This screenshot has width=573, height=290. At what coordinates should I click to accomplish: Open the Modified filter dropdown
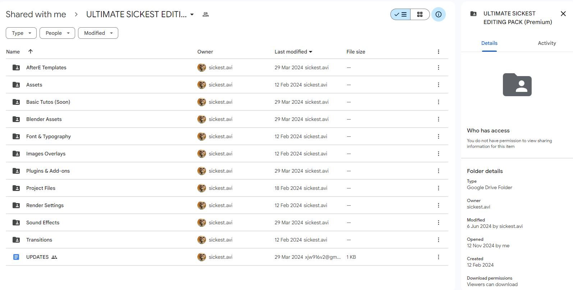pos(98,33)
